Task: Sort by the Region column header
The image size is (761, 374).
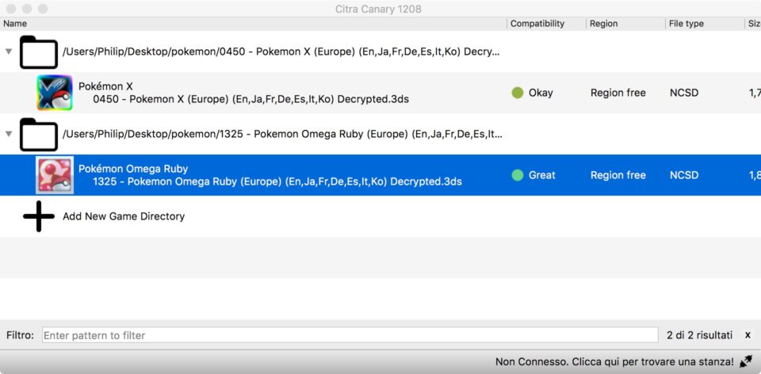Action: click(x=625, y=23)
